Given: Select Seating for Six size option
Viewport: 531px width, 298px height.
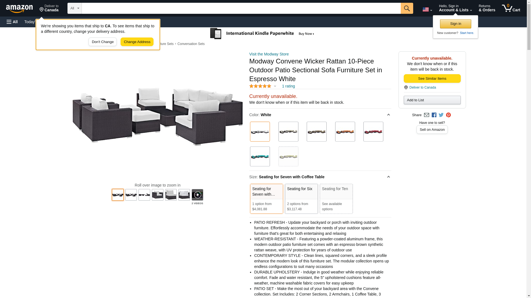Looking at the screenshot, I should click(301, 199).
